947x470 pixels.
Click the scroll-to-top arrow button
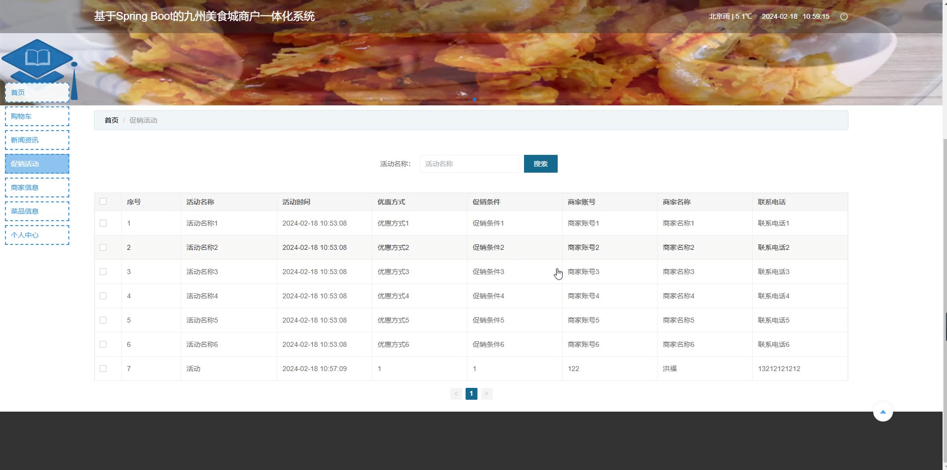(x=883, y=412)
